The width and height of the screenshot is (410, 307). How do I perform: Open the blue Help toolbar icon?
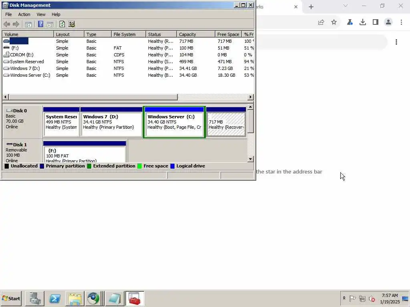(40, 24)
